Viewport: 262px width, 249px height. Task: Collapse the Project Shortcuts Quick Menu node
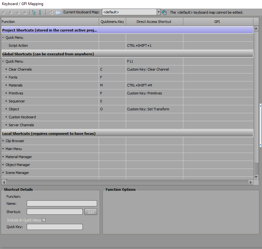[x=3, y=38]
